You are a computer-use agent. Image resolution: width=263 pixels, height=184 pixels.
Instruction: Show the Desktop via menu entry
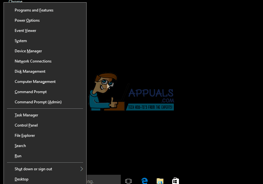(x=21, y=179)
